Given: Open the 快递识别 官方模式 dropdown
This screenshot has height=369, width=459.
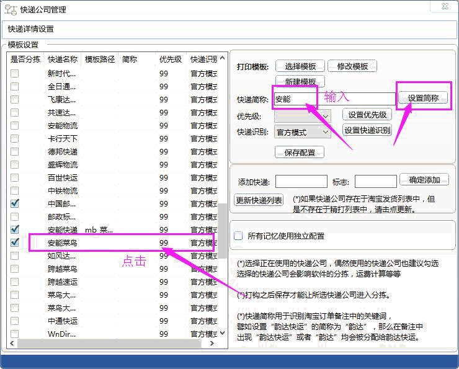Looking at the screenshot, I should pyautogui.click(x=303, y=132).
